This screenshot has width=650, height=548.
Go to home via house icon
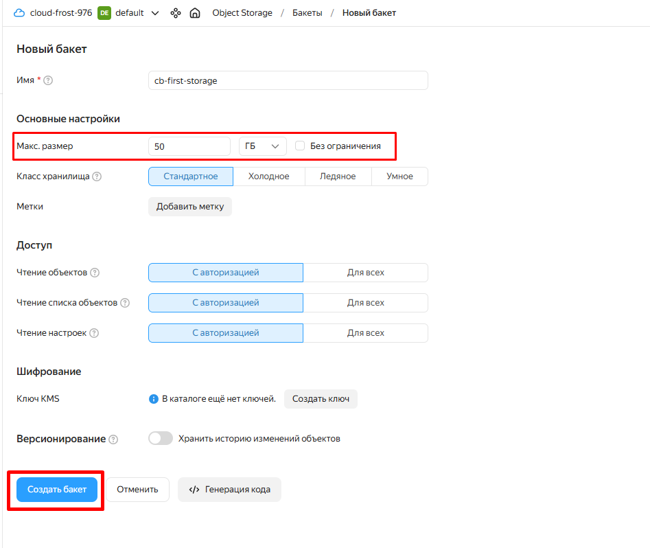(195, 13)
